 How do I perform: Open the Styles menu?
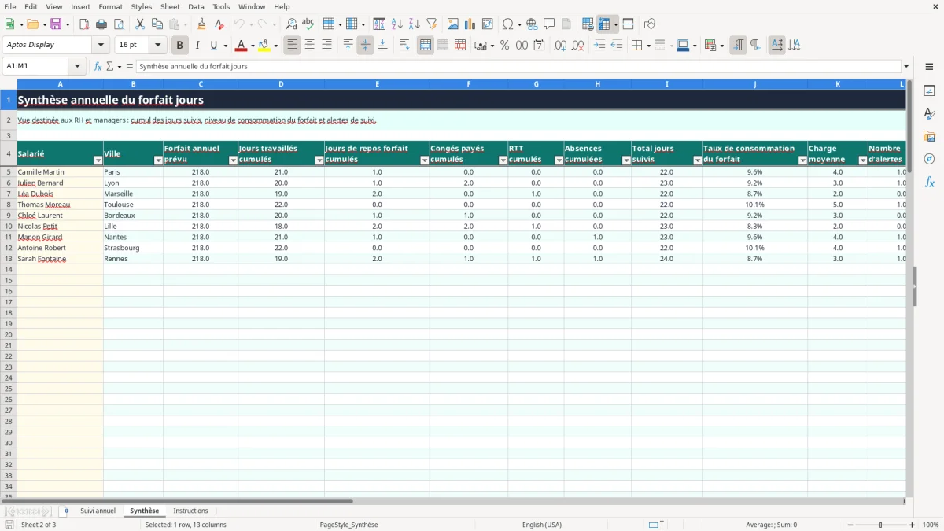[x=142, y=6]
